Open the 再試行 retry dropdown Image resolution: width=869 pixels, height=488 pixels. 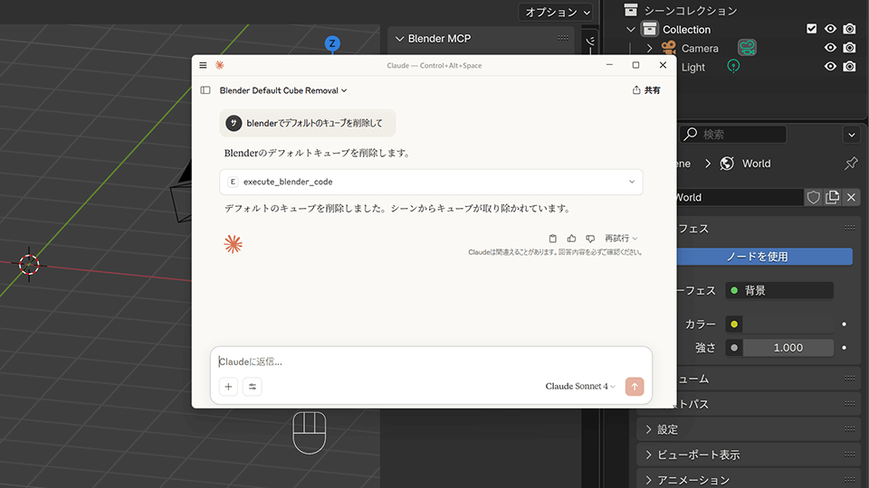point(621,239)
